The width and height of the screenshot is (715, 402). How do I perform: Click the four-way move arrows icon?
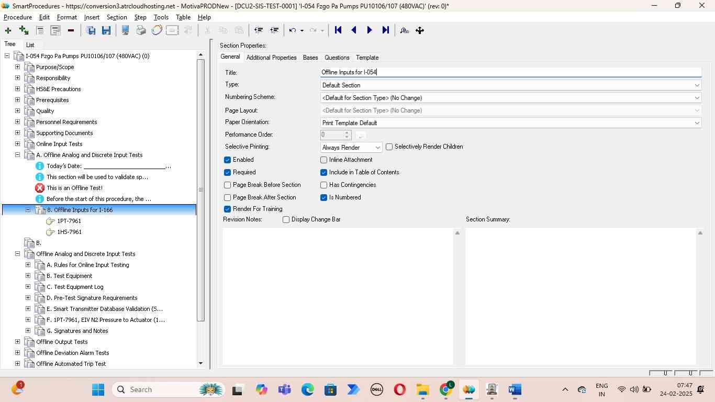point(420,30)
